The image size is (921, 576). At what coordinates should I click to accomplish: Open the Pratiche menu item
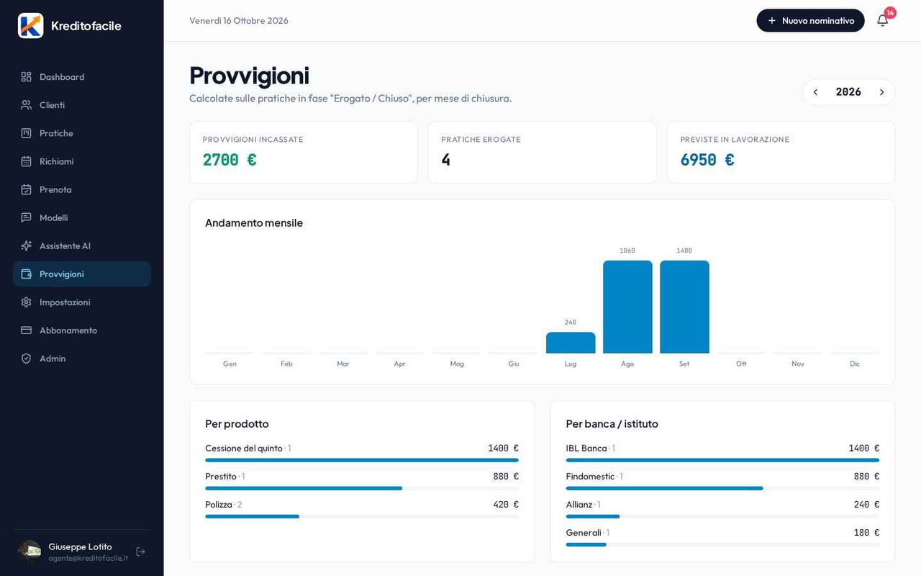coord(82,133)
